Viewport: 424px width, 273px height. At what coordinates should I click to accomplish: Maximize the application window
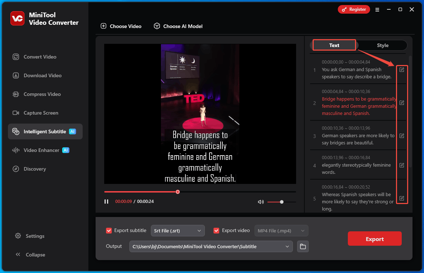(400, 9)
